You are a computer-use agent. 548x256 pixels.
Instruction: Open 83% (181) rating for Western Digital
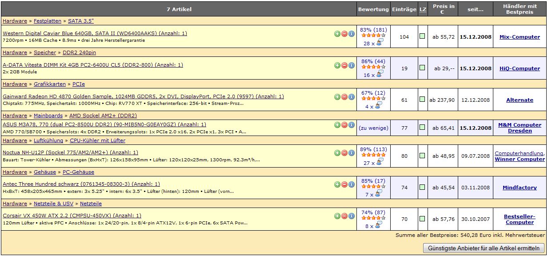click(x=373, y=30)
